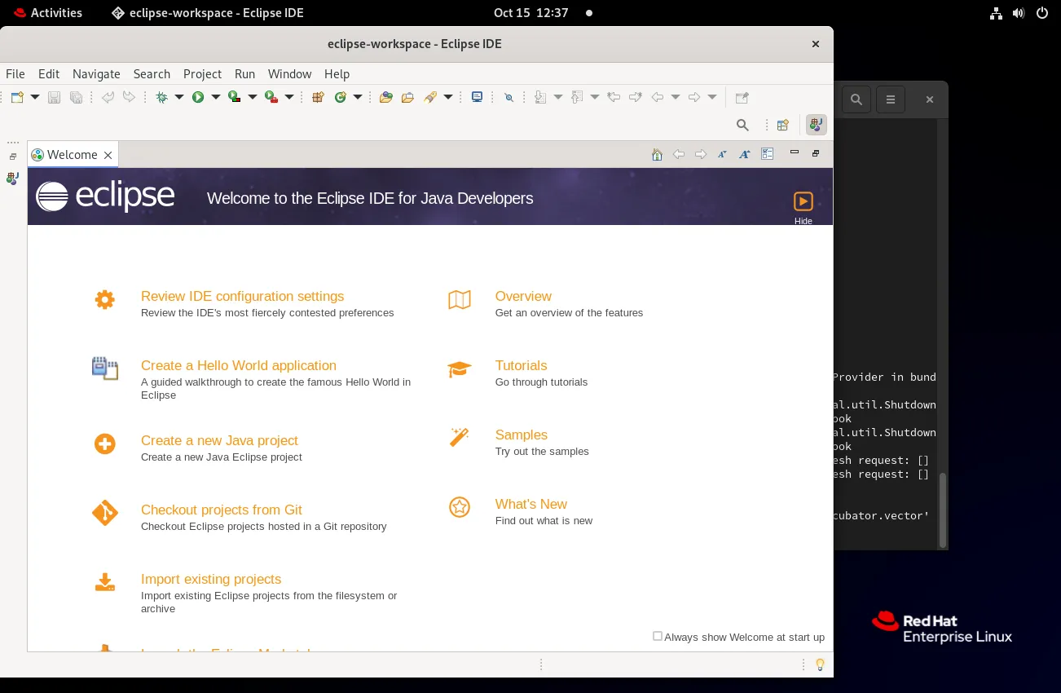1061x693 pixels.
Task: Expand the External Tools dropdown arrow
Action: pos(289,97)
